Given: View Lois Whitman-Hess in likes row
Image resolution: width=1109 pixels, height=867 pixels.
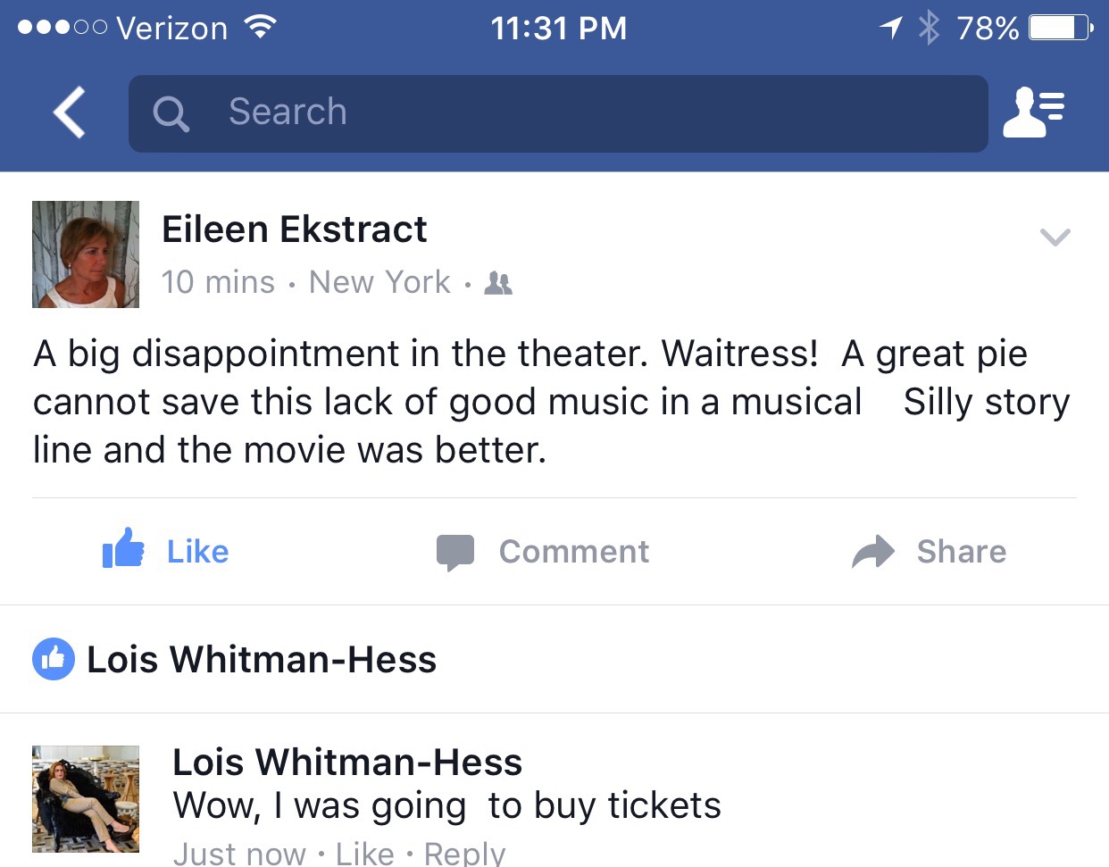Looking at the screenshot, I should (x=262, y=660).
